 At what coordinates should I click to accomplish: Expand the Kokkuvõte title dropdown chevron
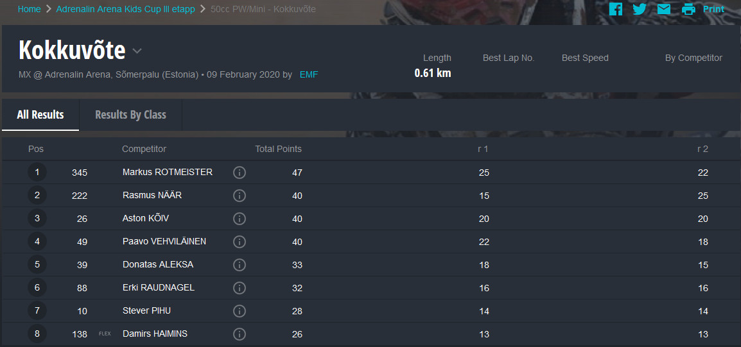(x=137, y=51)
